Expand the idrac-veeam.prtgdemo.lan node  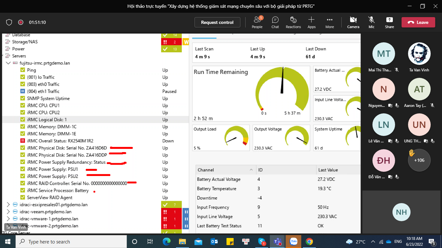click(8, 212)
